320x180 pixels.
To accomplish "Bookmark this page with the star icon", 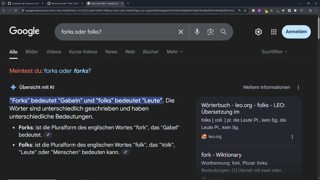I will pyautogui.click(x=245, y=10).
